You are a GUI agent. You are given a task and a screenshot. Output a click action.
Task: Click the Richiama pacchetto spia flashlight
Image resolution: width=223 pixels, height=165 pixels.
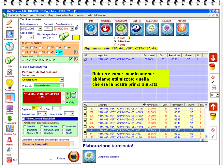coord(64,36)
